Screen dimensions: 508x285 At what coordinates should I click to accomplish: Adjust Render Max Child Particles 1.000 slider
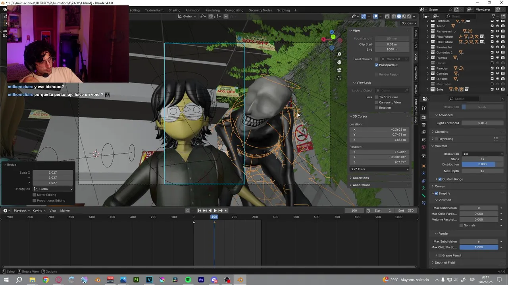[x=479, y=247]
